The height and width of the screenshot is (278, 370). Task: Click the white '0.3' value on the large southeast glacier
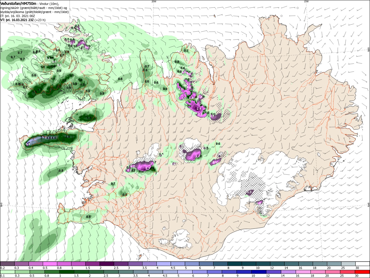pyautogui.click(x=250, y=192)
